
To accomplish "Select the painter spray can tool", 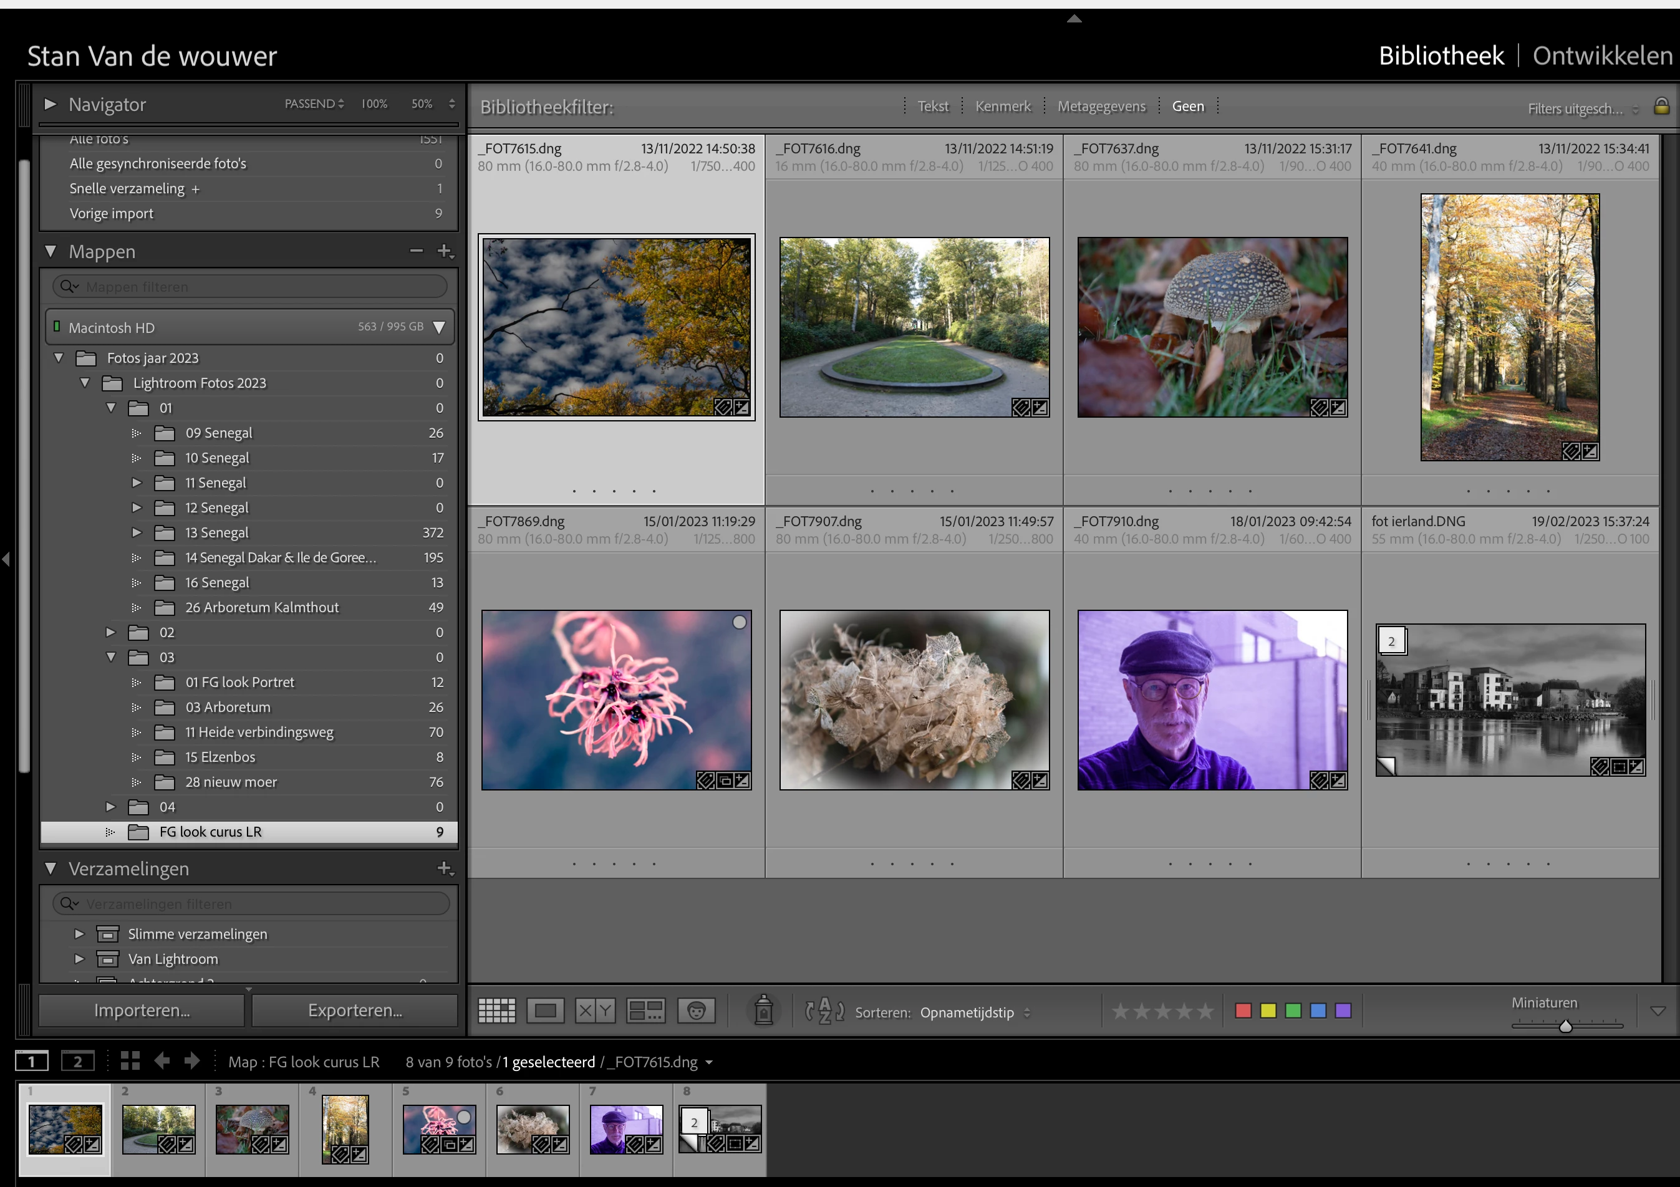I will point(763,1011).
